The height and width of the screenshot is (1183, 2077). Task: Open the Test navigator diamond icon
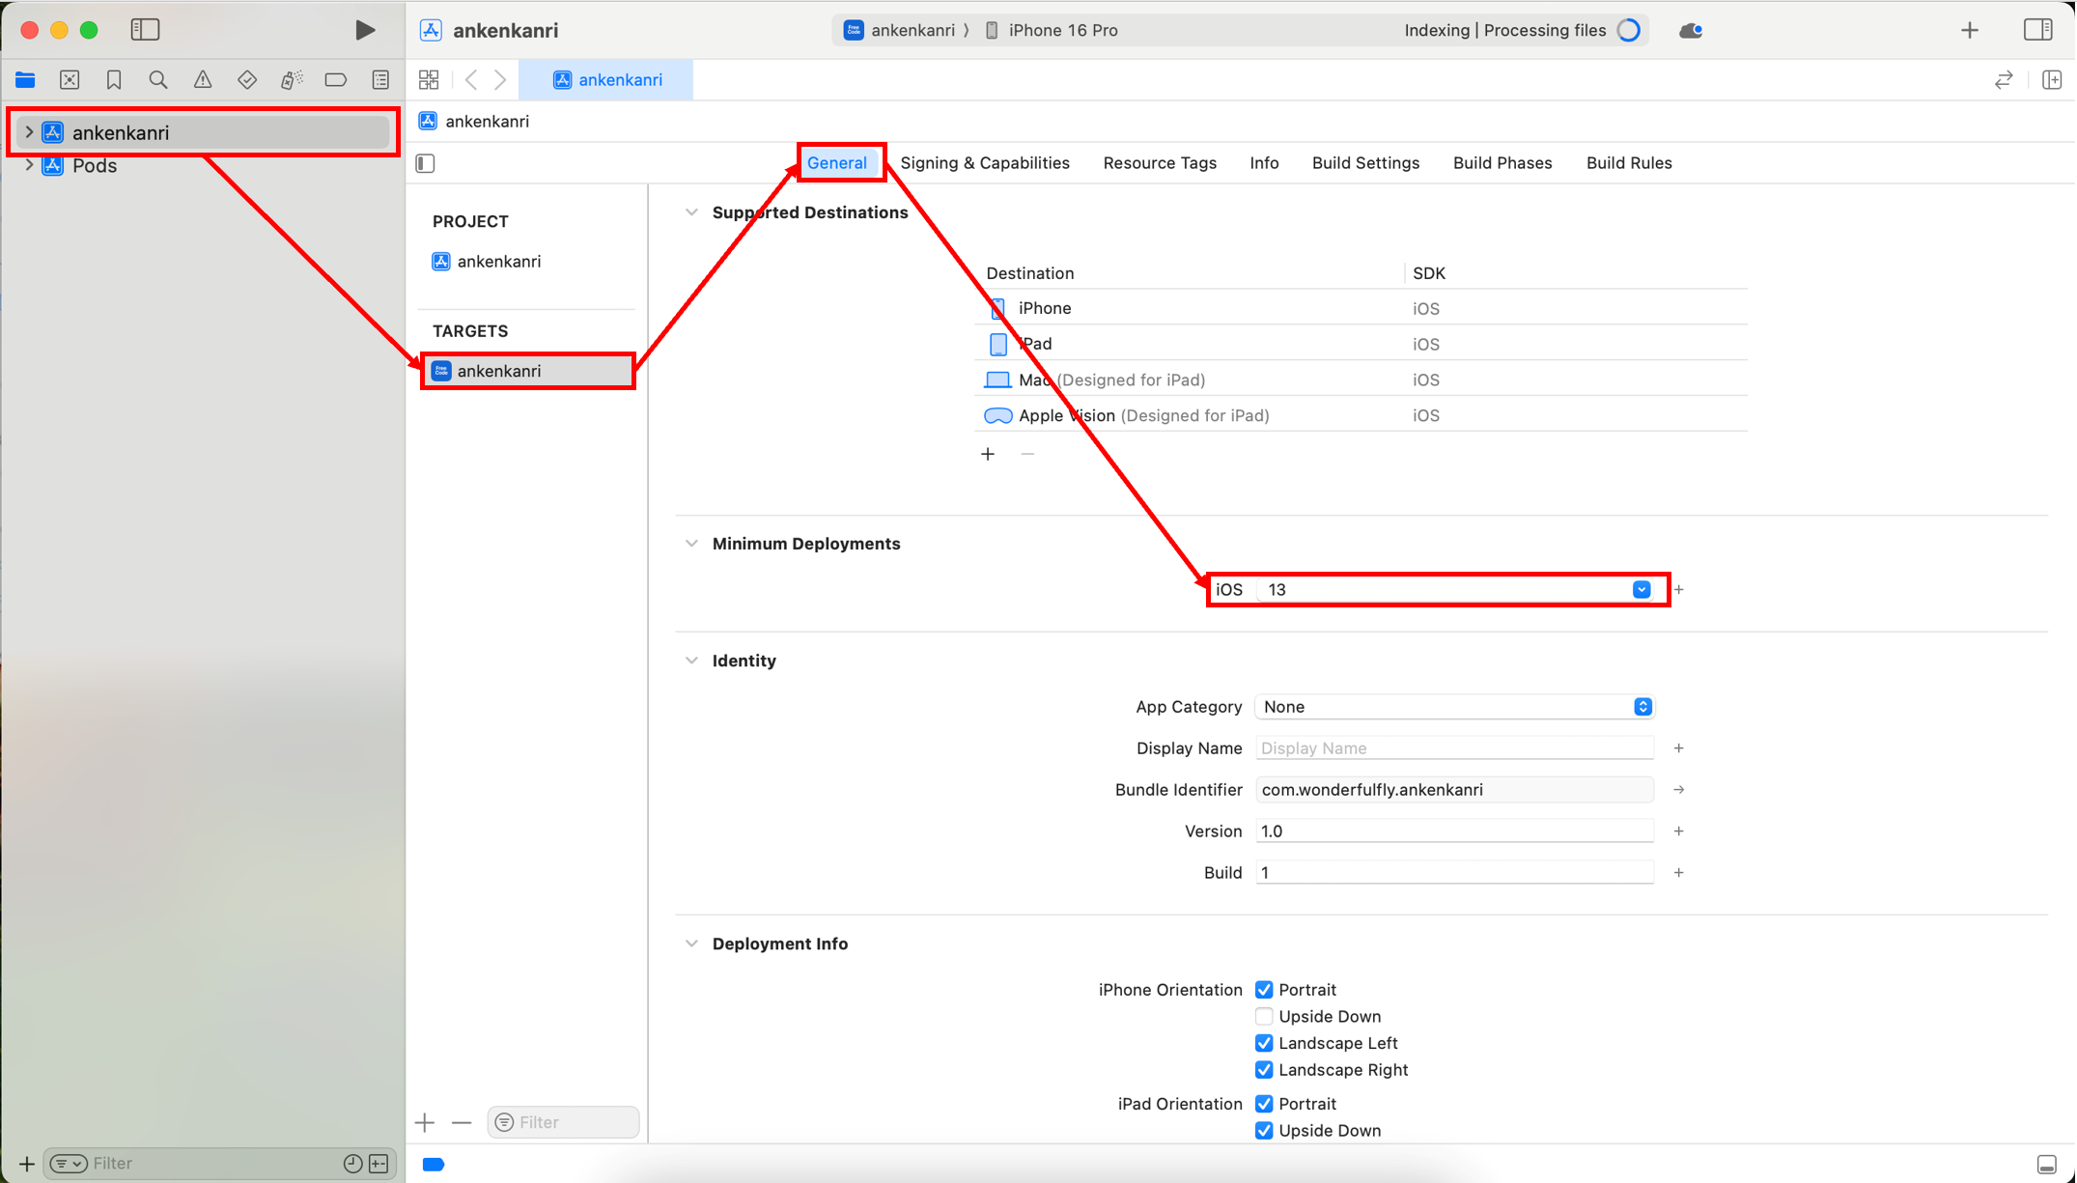pyautogui.click(x=247, y=80)
